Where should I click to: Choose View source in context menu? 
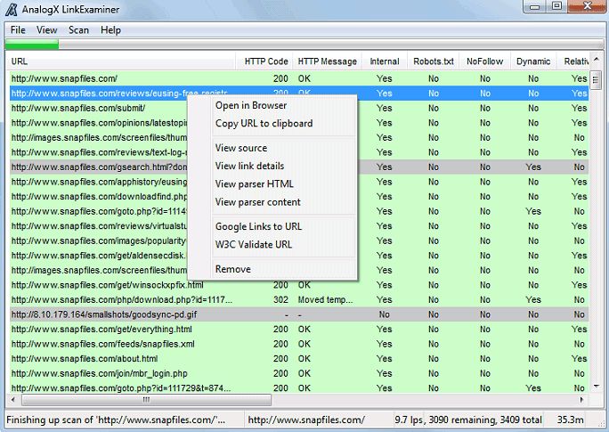pyautogui.click(x=284, y=148)
